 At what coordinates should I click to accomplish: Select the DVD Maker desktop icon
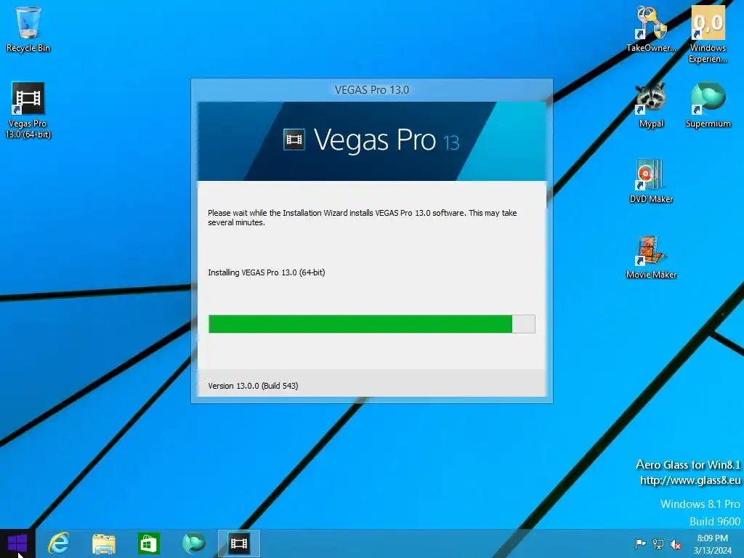click(651, 181)
